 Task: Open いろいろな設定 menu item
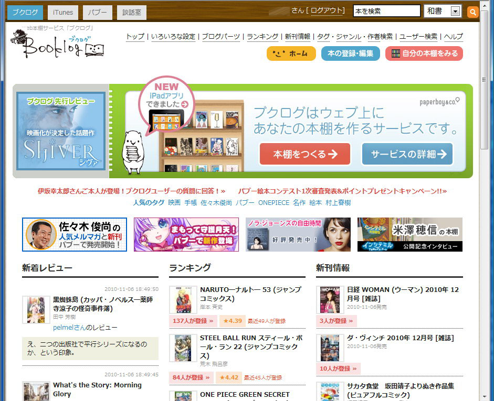coord(173,37)
